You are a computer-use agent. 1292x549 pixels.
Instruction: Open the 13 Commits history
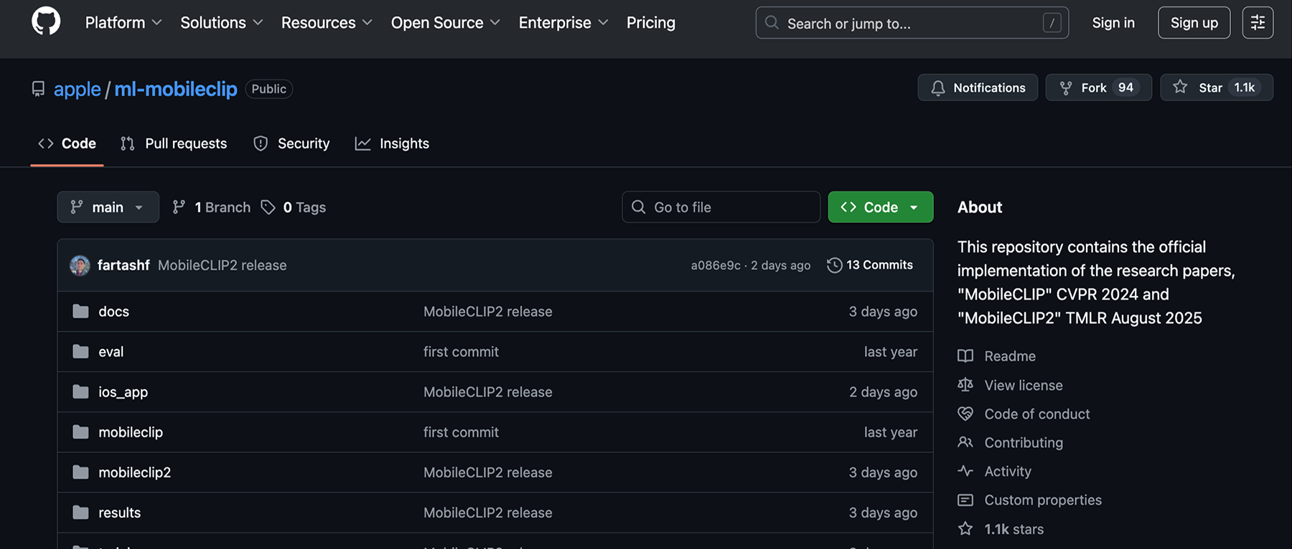[x=870, y=265]
